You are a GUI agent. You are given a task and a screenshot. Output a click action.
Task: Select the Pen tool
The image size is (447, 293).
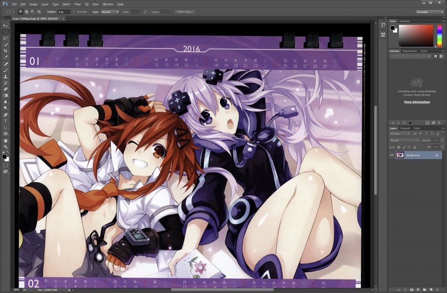pyautogui.click(x=5, y=115)
